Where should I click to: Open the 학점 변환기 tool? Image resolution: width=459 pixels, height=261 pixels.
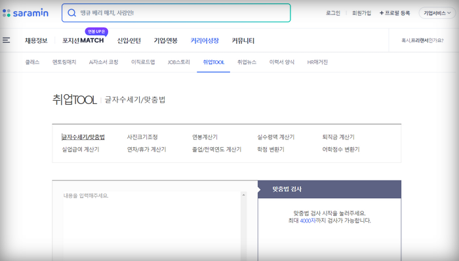pyautogui.click(x=271, y=149)
